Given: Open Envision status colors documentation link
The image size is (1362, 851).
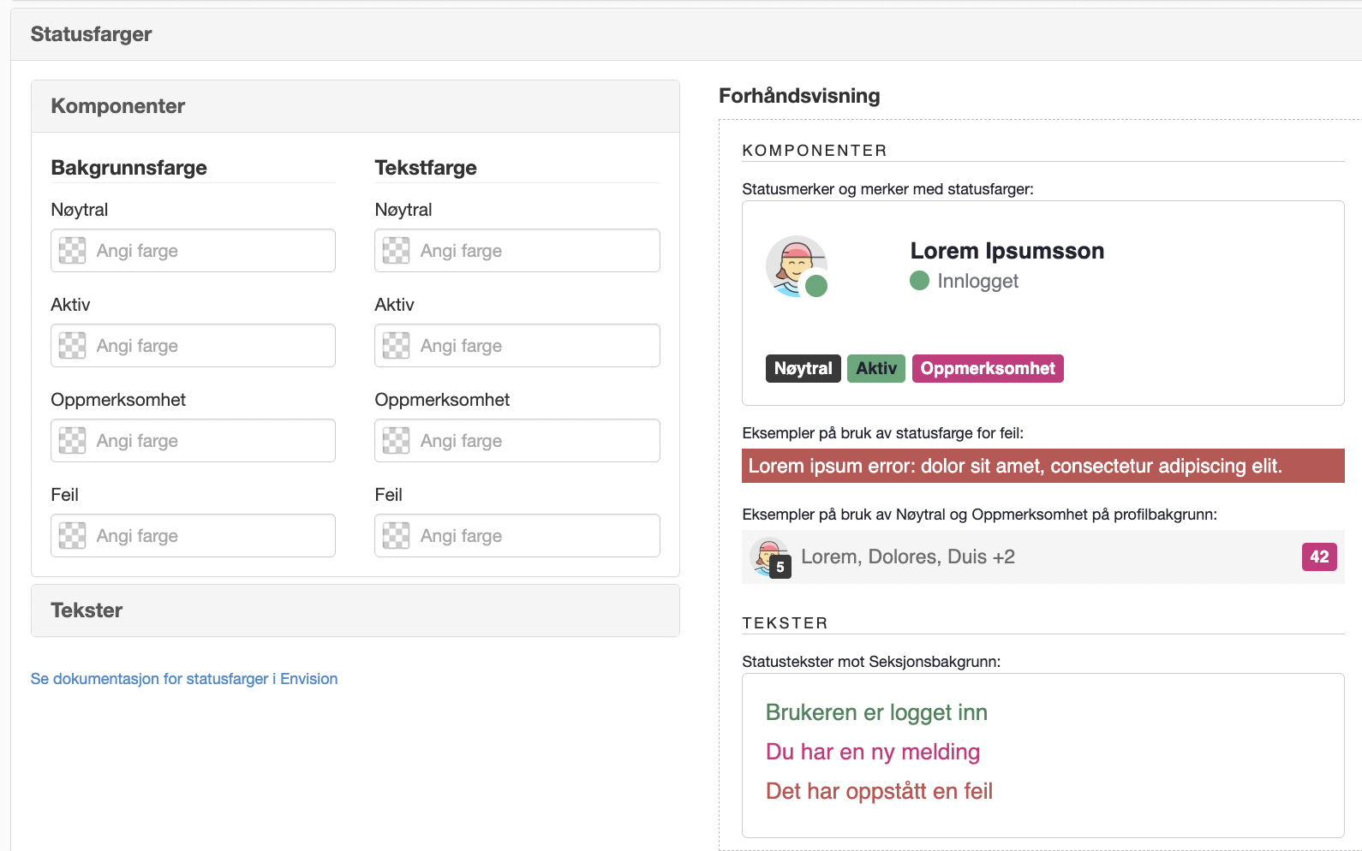Looking at the screenshot, I should tap(184, 679).
